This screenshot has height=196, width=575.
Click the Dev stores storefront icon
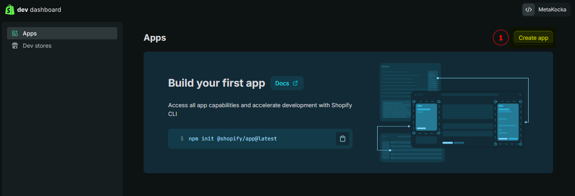click(15, 45)
